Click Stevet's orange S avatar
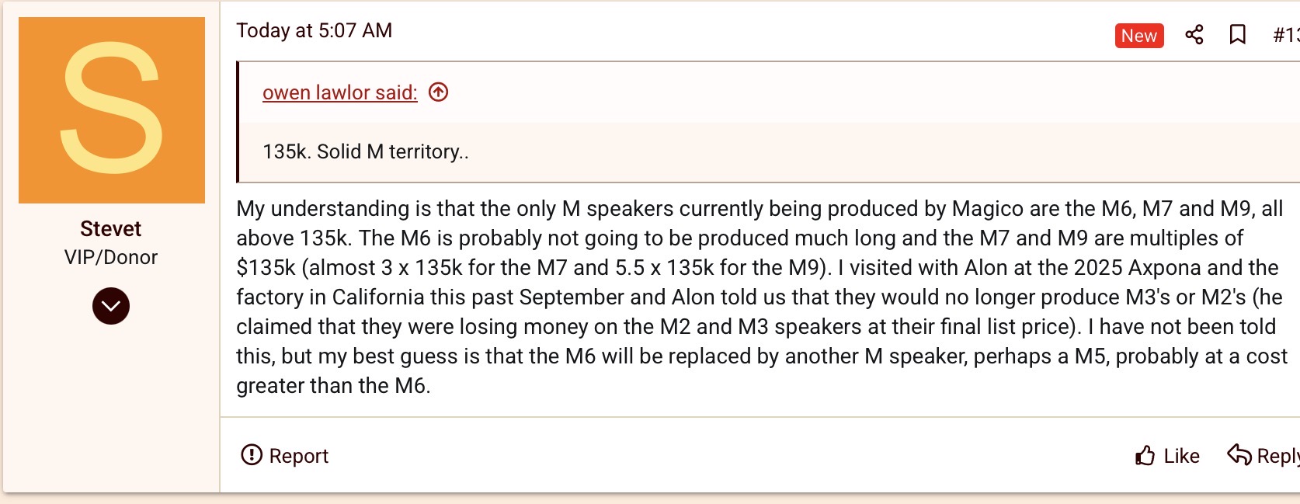The height and width of the screenshot is (504, 1300). click(x=112, y=110)
